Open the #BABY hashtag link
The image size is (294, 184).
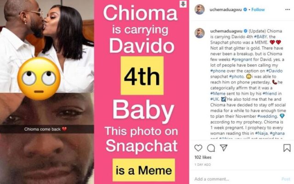click(261, 37)
